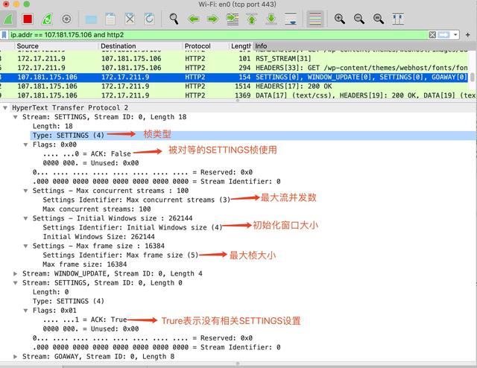Stop the running capture with red square
Screen dimensions: 477x368
(x=28, y=19)
